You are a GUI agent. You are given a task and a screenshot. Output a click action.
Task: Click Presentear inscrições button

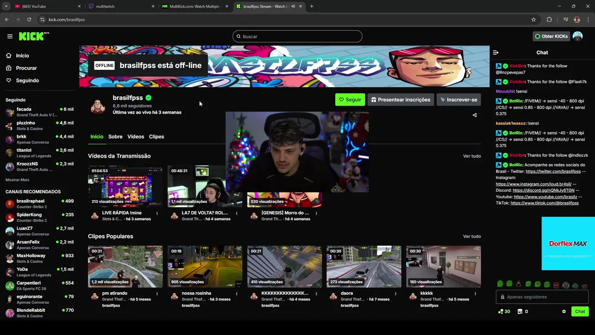click(x=401, y=100)
